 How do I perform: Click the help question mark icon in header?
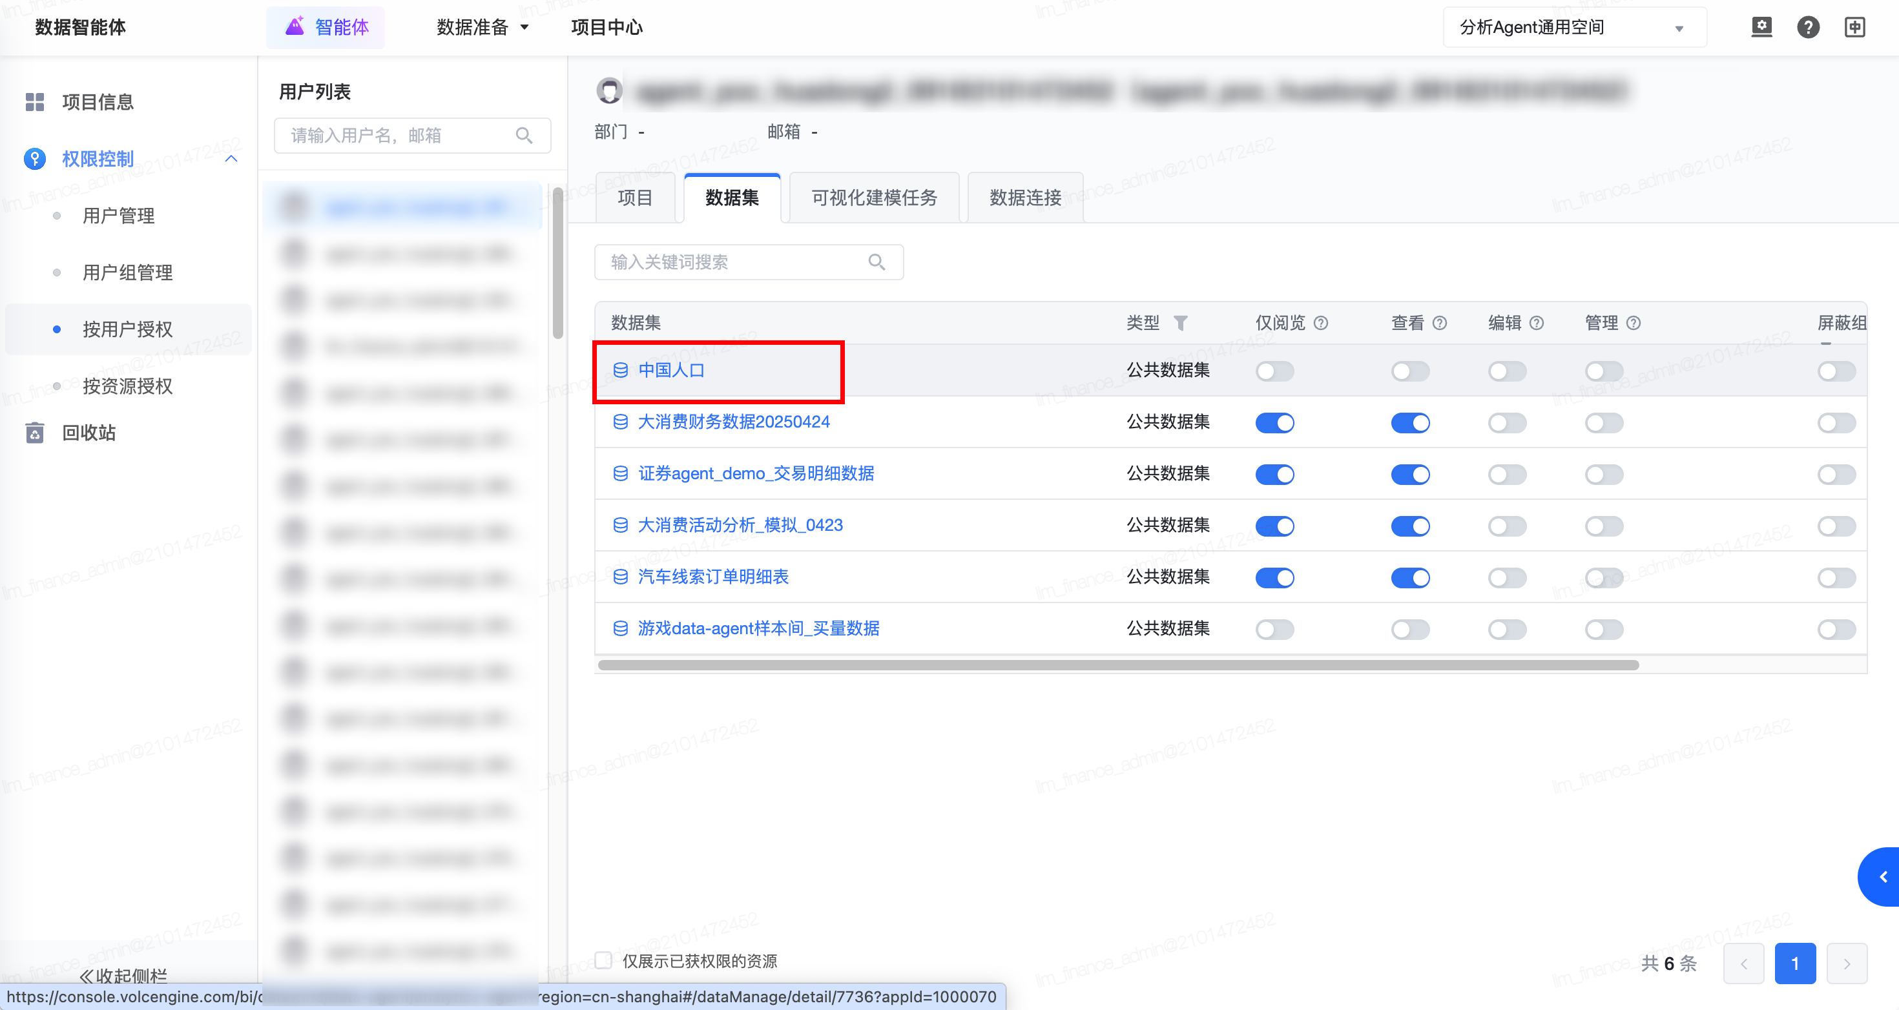tap(1807, 27)
